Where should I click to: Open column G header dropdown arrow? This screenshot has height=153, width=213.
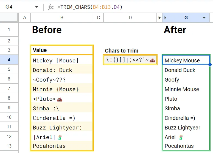[x=204, y=18]
